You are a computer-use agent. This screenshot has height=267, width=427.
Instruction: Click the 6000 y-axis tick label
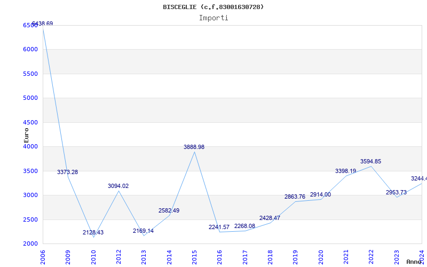tap(30, 50)
